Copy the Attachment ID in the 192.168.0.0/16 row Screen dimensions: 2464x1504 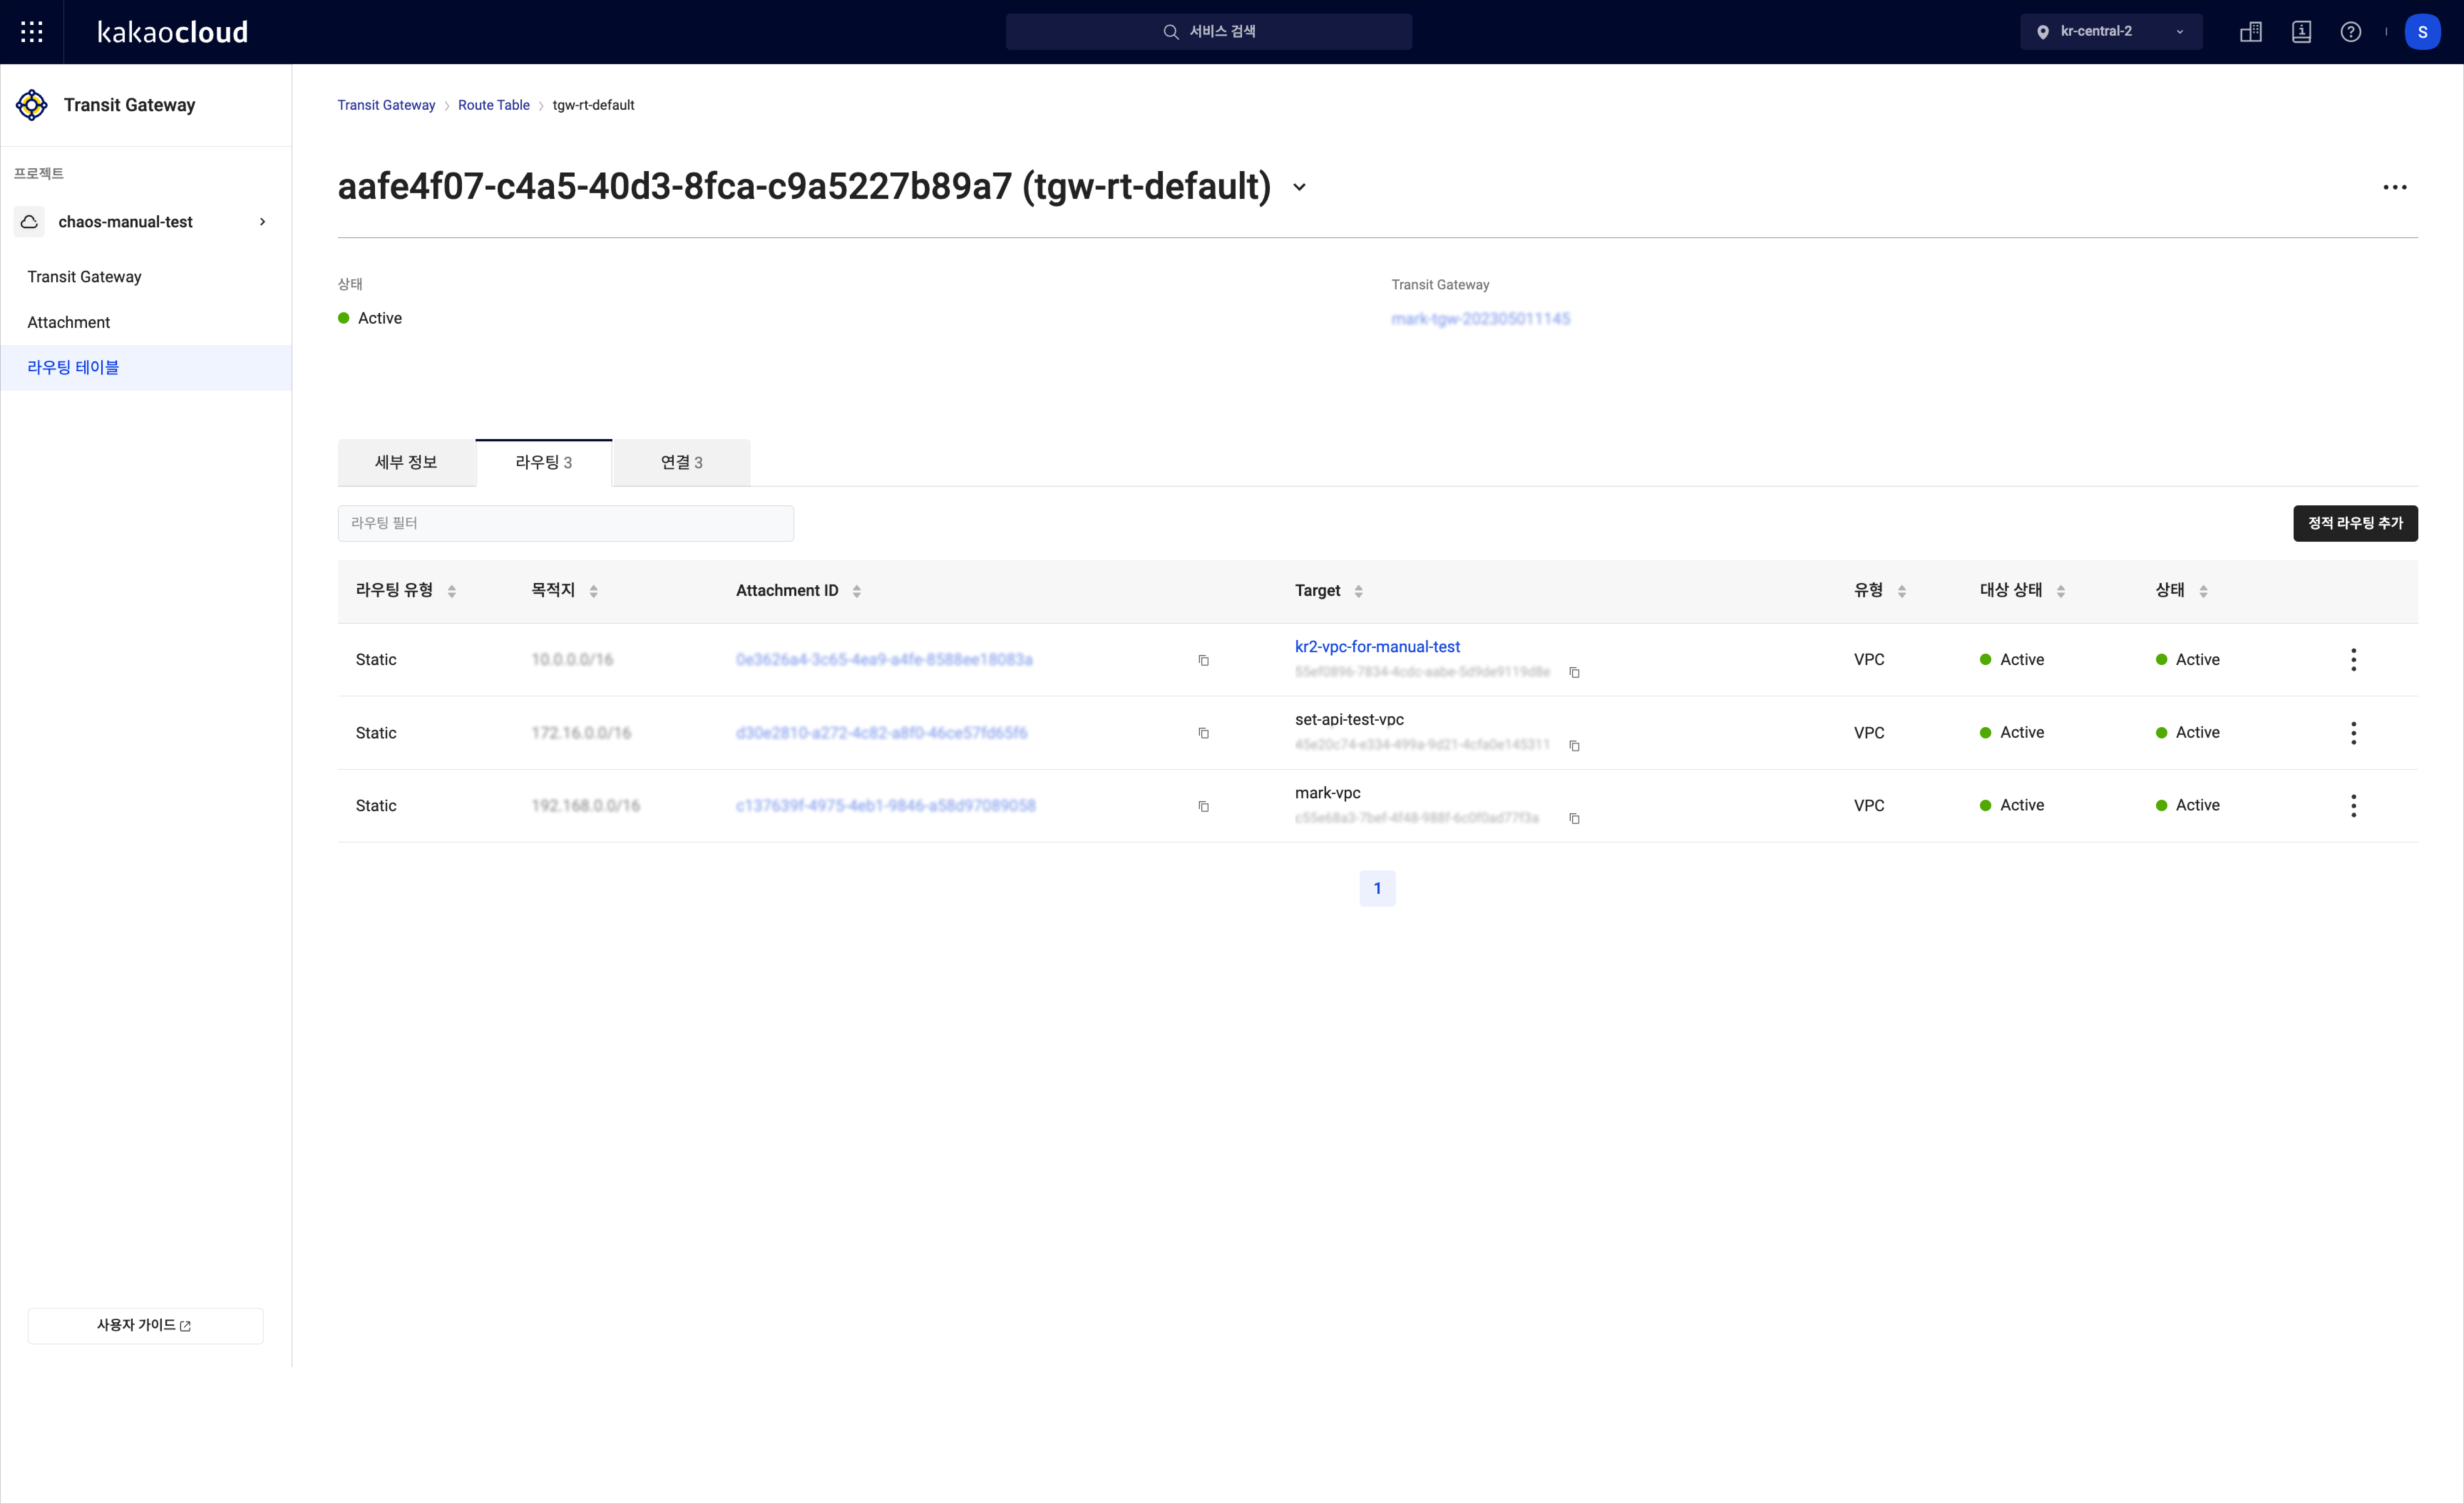coord(1204,806)
